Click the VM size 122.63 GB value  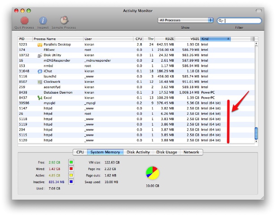112,162
